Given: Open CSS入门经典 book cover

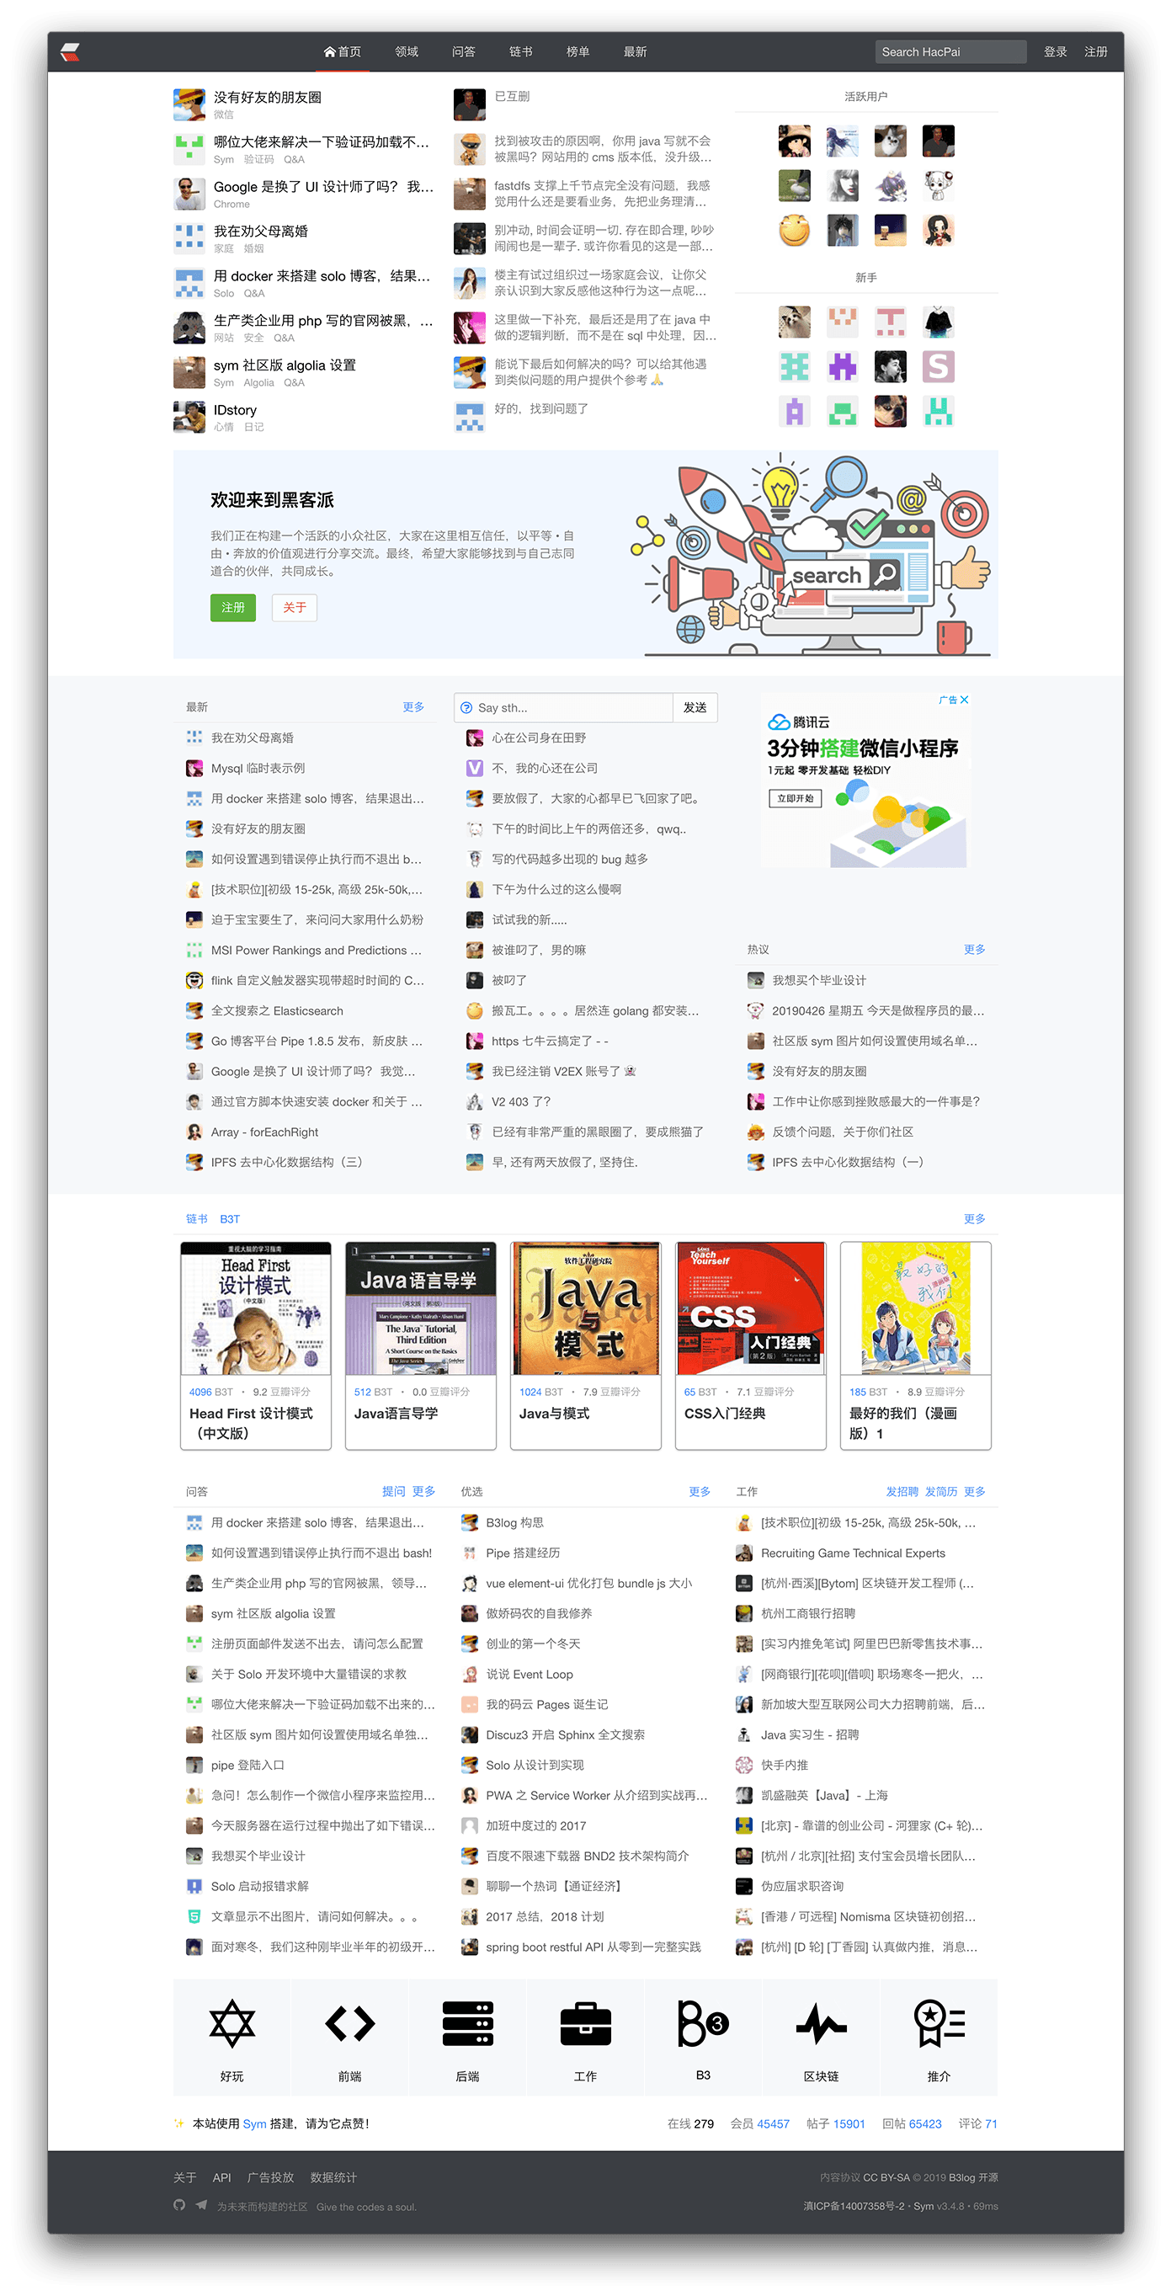Looking at the screenshot, I should 750,1308.
